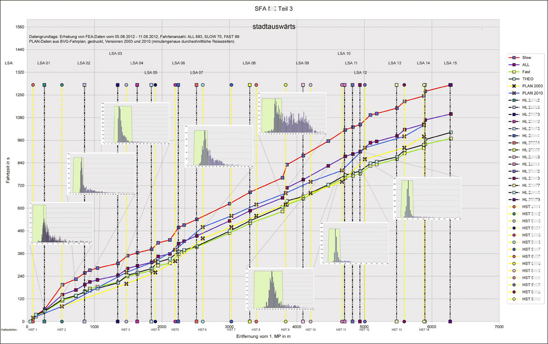The image size is (548, 344).
Task: Click the Entfernung vom 1. MP axis title
Action: coord(263,336)
